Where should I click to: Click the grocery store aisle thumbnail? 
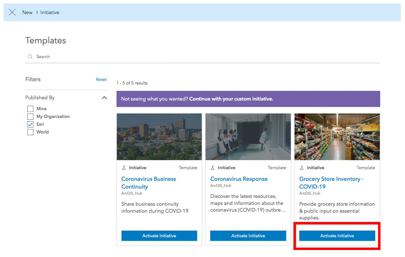337,137
